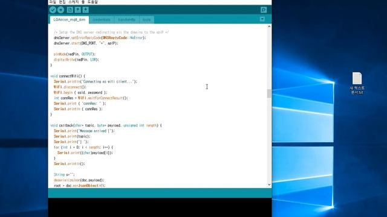Screen dimensions: 387x217
Task: Click the 'void connectWifi() {' line
Action: 68,77
